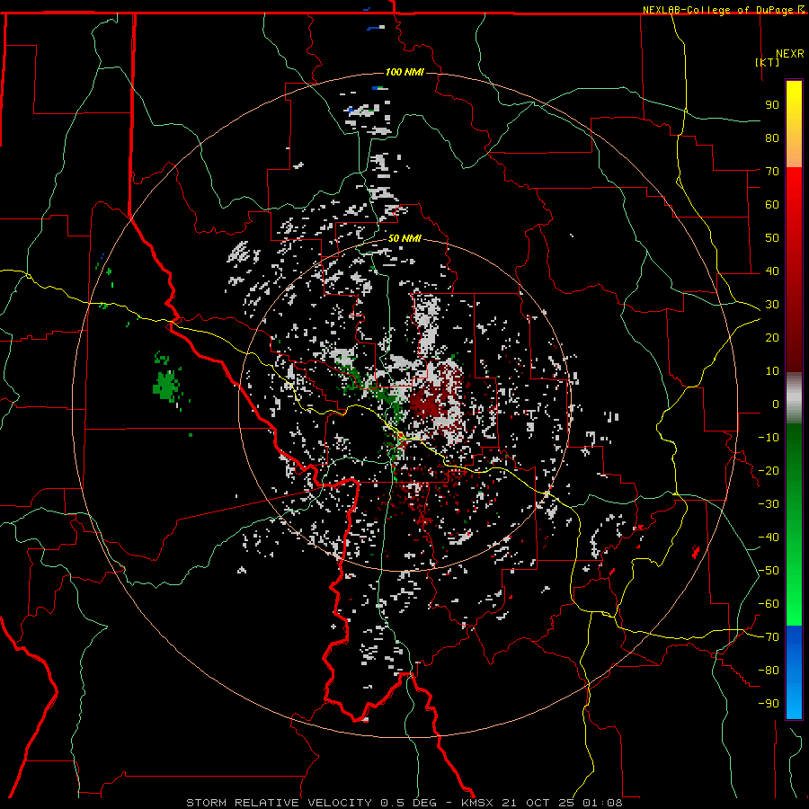This screenshot has height=809, width=809.
Task: Click the 0.5 DEG elevation text
Action: coord(408,803)
